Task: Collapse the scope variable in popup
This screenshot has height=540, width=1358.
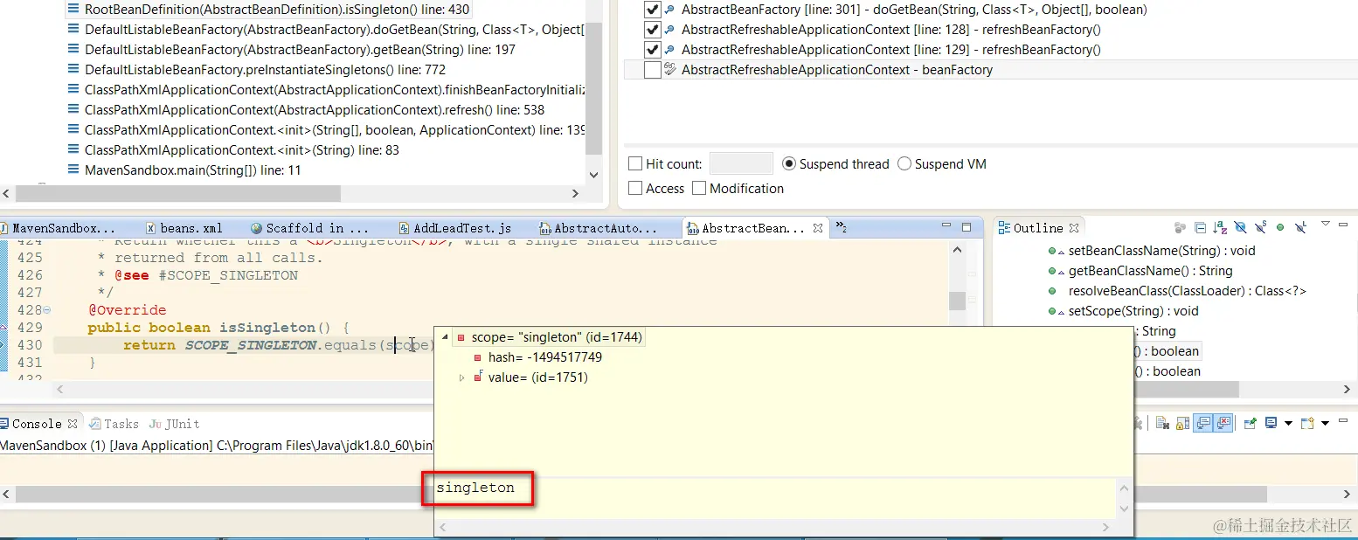Action: [x=445, y=336]
